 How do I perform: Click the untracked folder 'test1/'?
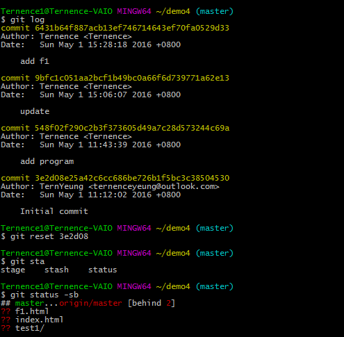pos(30,328)
